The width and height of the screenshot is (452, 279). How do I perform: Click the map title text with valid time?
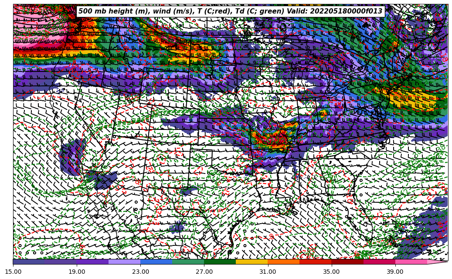[231, 11]
